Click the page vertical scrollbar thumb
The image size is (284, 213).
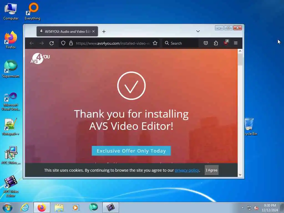(x=240, y=59)
